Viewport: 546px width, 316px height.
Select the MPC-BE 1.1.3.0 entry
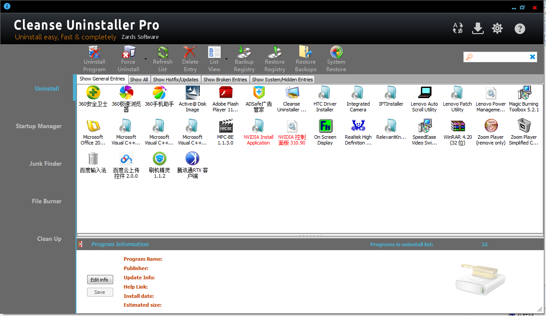pos(225,132)
